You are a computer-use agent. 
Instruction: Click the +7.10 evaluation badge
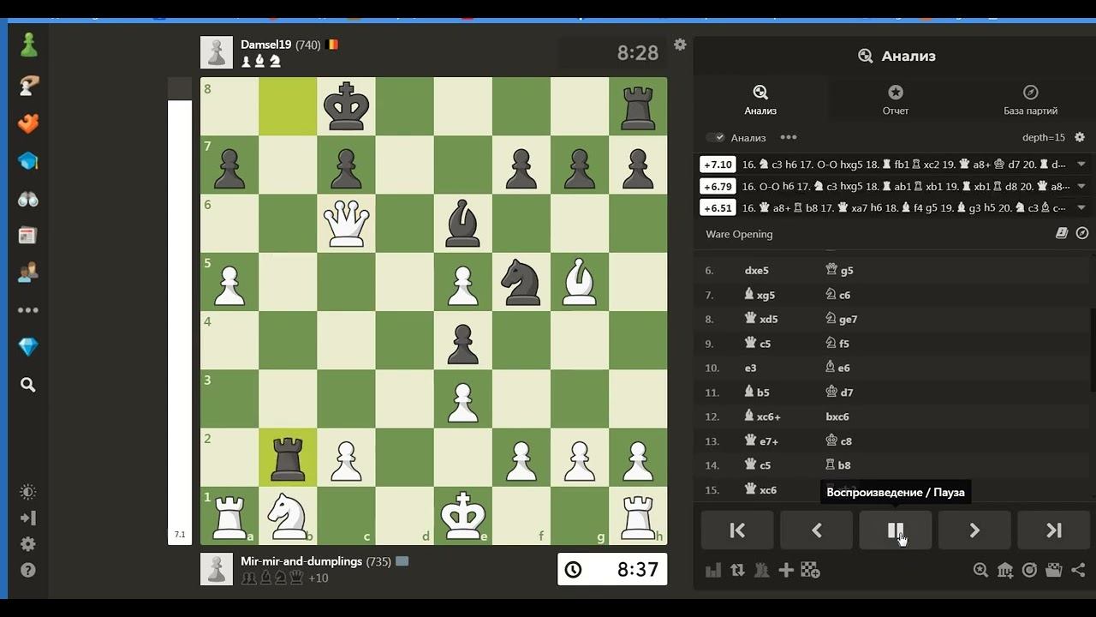pos(718,165)
